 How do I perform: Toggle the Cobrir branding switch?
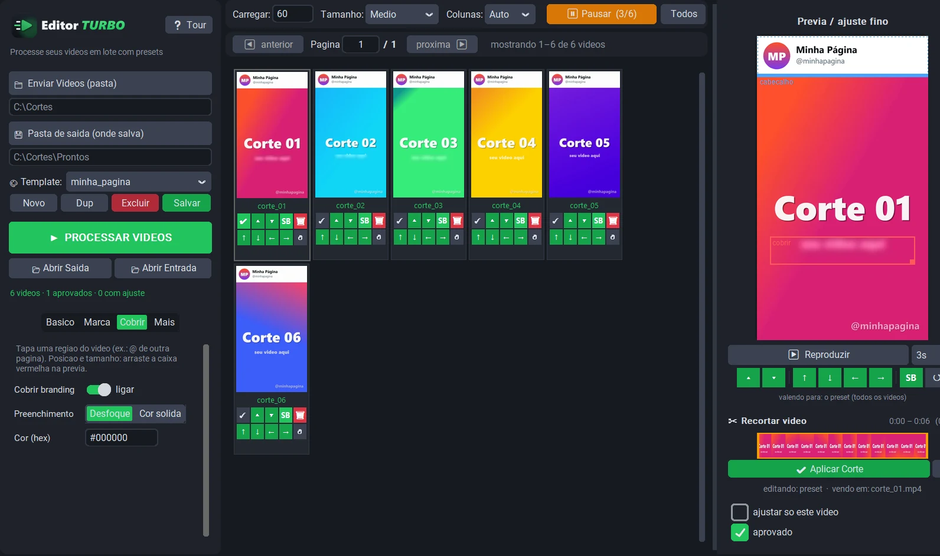click(x=99, y=390)
